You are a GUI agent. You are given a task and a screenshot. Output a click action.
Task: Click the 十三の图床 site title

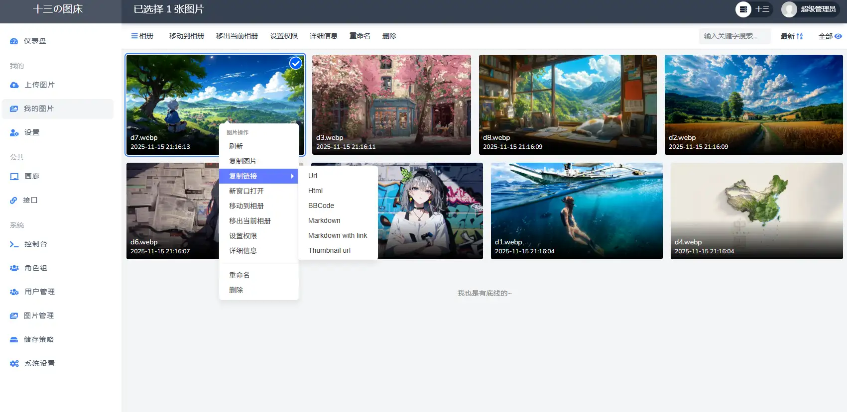click(58, 9)
